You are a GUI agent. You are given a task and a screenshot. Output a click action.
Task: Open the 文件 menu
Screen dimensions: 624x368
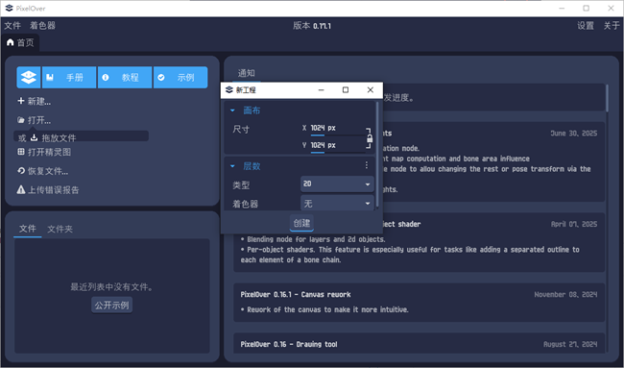tap(12, 26)
